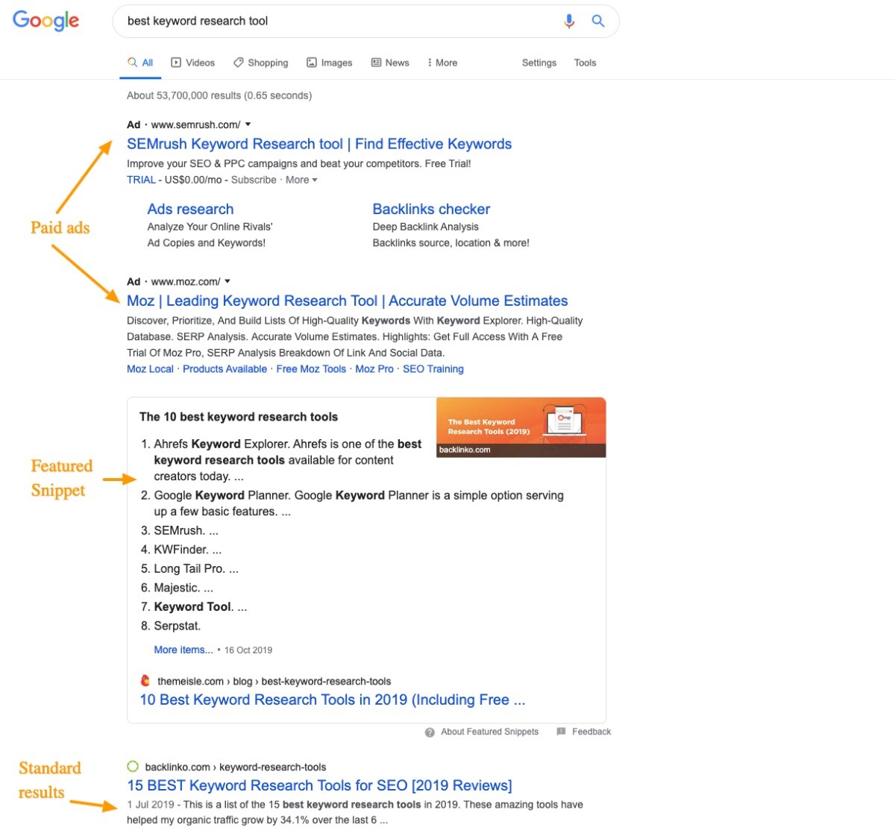895x833 pixels.
Task: Click the Backlinks checker sitelink
Action: [x=431, y=209]
